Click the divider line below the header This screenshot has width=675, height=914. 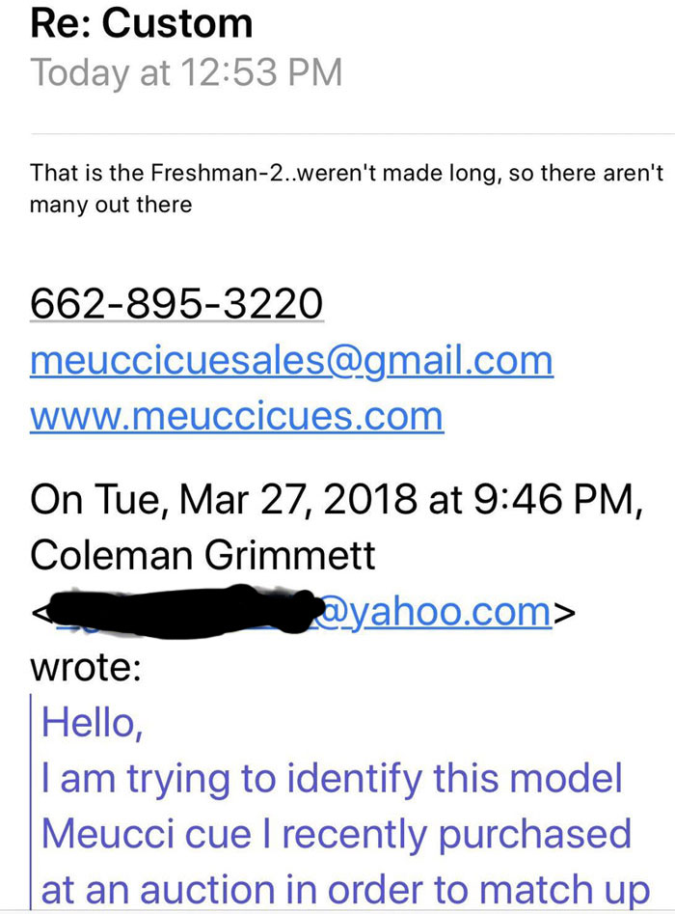(352, 134)
